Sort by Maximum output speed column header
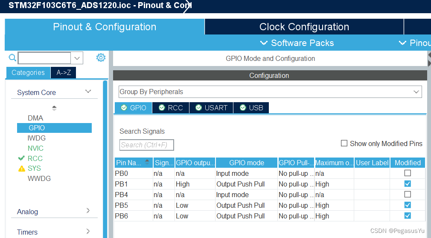This screenshot has height=238, width=431. [334, 163]
